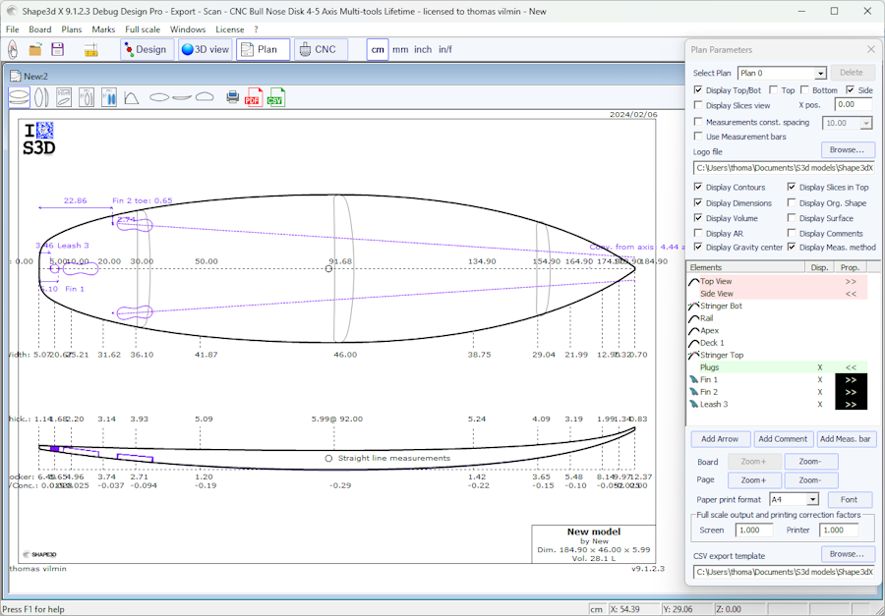Open the Board menu
The image size is (885, 616).
(40, 29)
